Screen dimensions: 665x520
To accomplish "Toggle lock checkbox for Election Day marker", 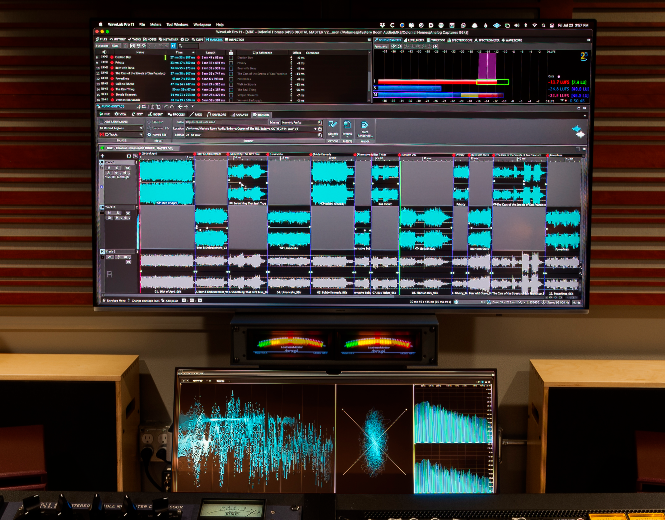I will [x=231, y=58].
